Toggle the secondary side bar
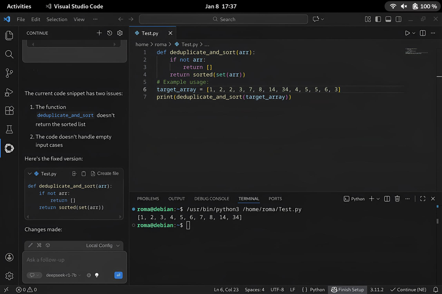Viewport: 442px width, 294px height. [x=398, y=19]
